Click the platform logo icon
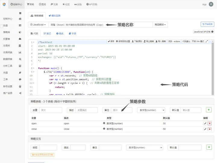 (4, 4)
